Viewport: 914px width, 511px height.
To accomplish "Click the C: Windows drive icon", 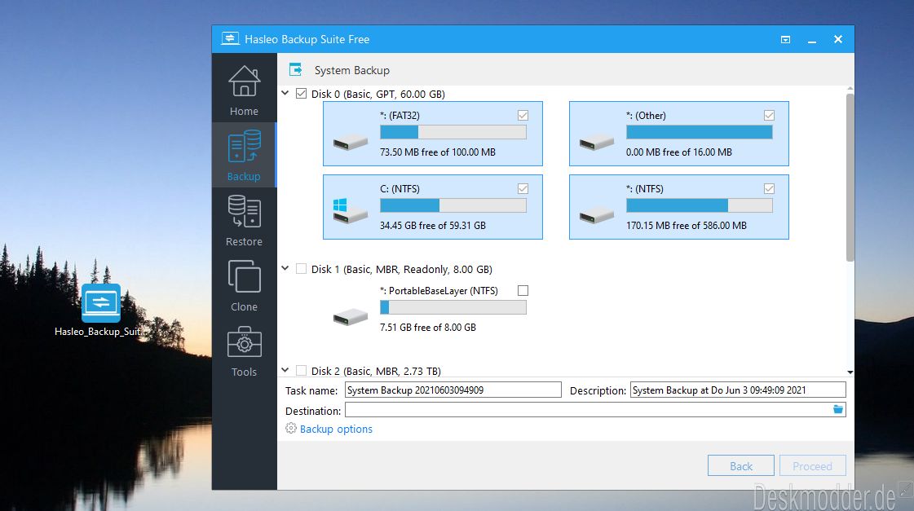I will coord(350,211).
